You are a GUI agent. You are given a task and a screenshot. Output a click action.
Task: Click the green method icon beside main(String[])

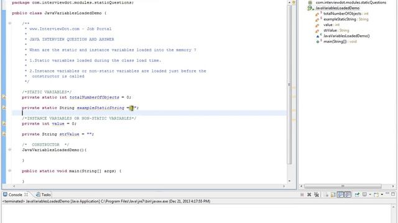[x=318, y=42]
